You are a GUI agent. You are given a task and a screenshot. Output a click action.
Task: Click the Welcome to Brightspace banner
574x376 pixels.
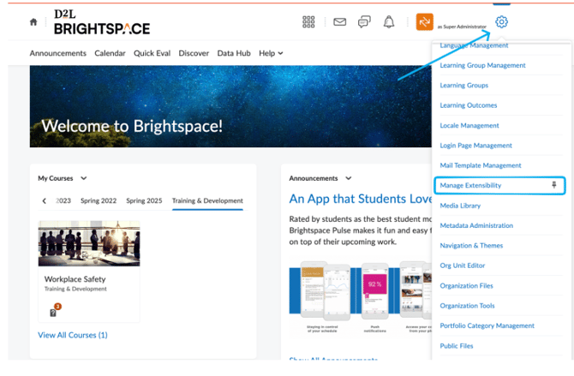[230, 106]
